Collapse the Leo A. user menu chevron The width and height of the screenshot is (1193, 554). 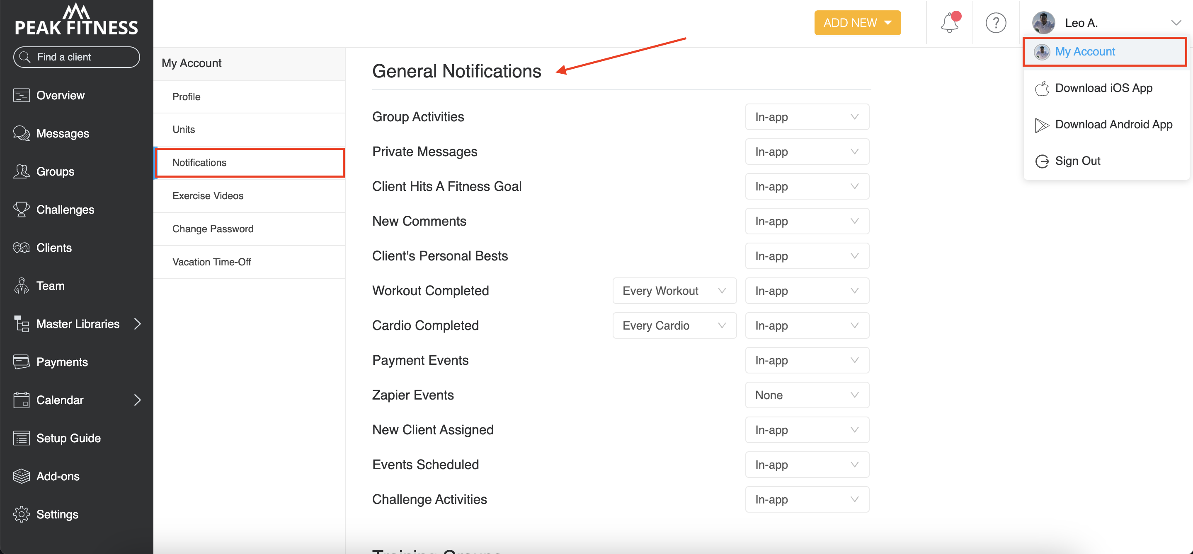pos(1176,23)
